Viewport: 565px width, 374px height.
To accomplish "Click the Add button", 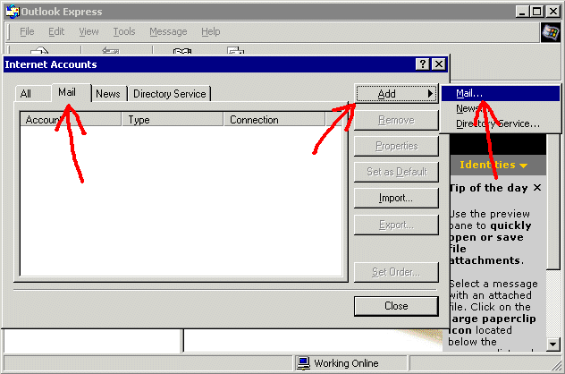I will [x=396, y=94].
